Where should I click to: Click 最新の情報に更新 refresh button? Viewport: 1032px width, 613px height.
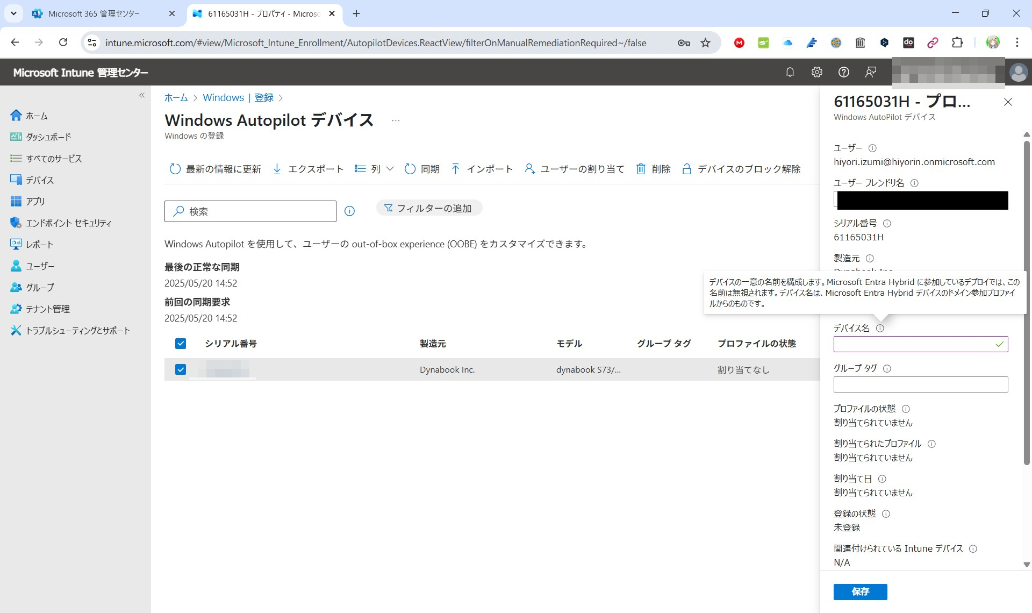[x=215, y=169]
